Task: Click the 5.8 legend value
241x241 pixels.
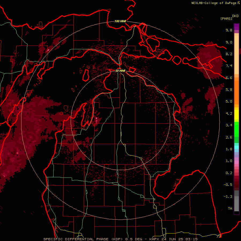Action: click(229, 90)
